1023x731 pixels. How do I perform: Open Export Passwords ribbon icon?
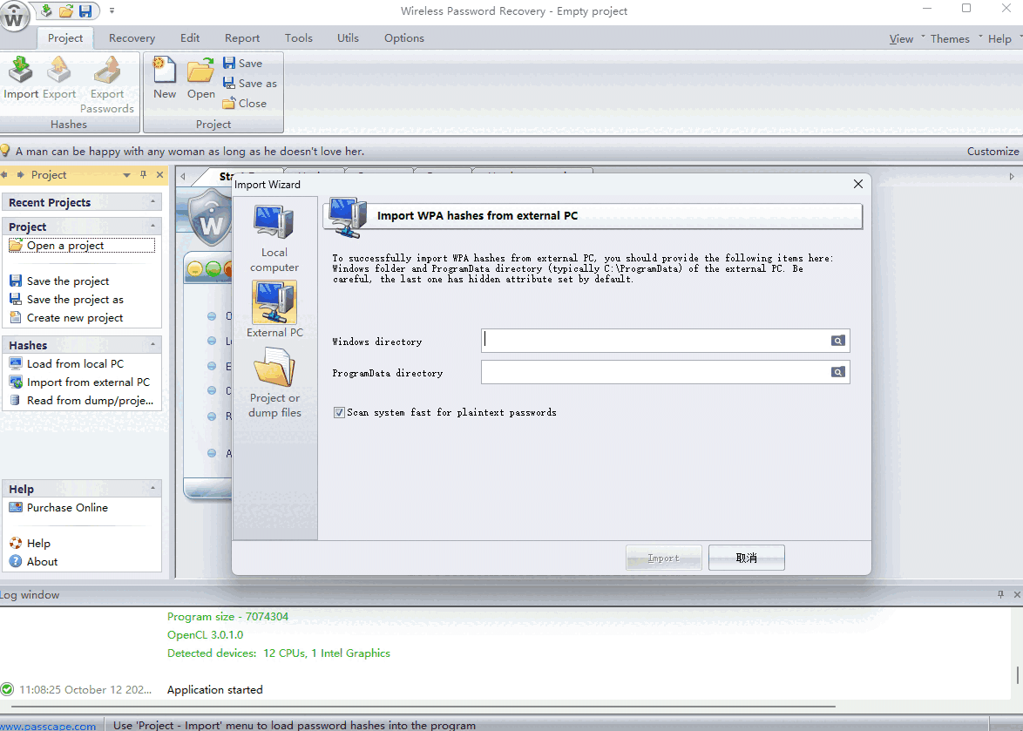106,83
